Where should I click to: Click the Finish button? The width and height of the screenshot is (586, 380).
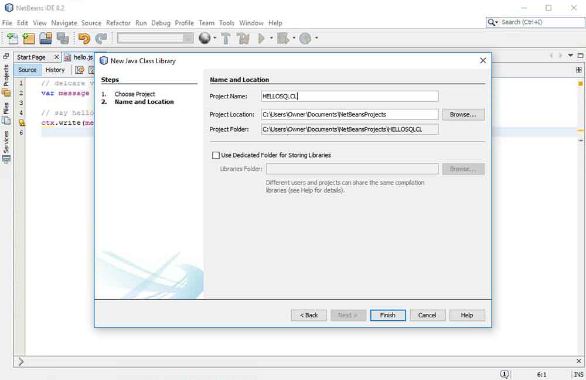387,315
